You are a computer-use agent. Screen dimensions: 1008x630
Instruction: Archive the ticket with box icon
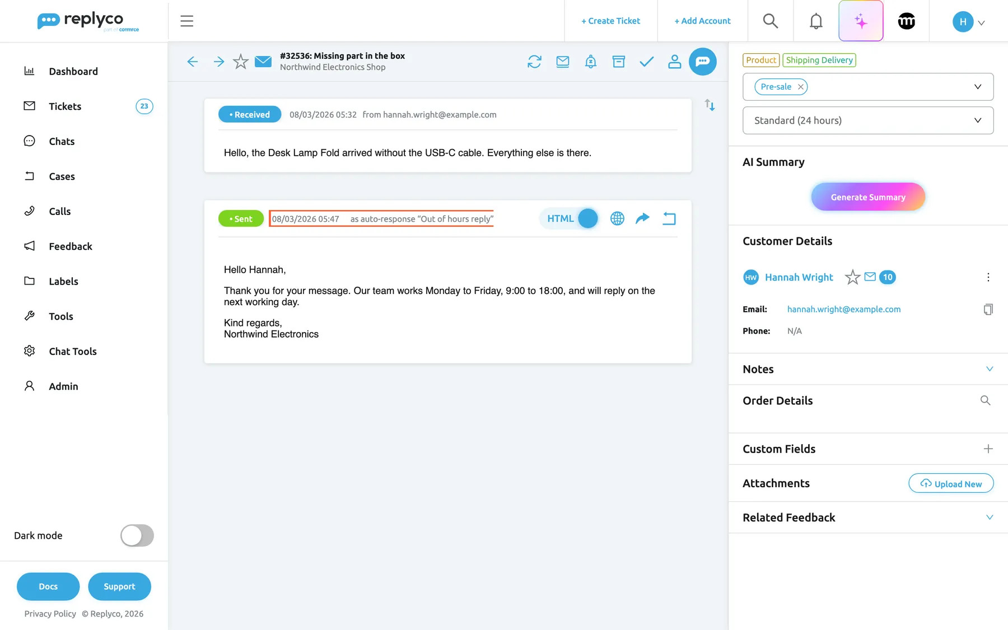tap(619, 62)
